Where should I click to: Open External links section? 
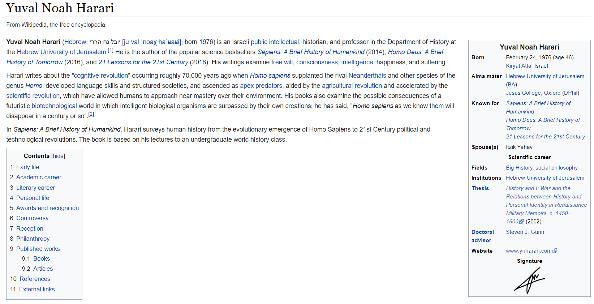[37, 289]
